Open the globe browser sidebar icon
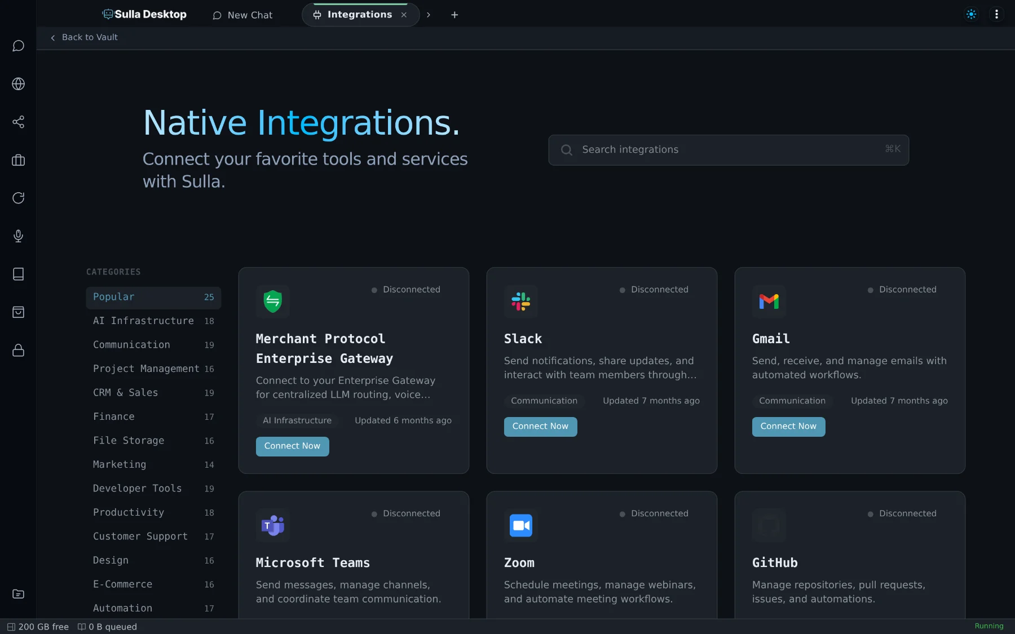This screenshot has width=1015, height=634. [x=18, y=84]
